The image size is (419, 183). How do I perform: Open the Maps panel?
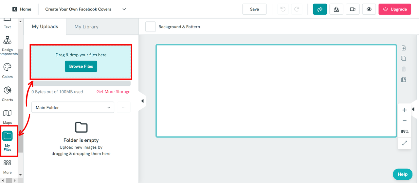point(7,117)
